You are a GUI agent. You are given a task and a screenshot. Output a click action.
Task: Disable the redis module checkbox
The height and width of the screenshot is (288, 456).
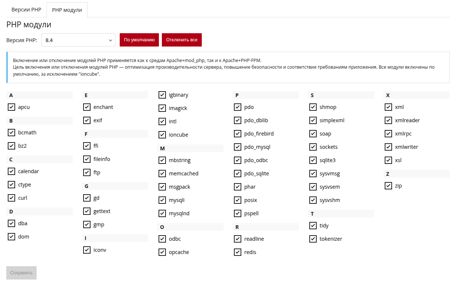pyautogui.click(x=238, y=252)
